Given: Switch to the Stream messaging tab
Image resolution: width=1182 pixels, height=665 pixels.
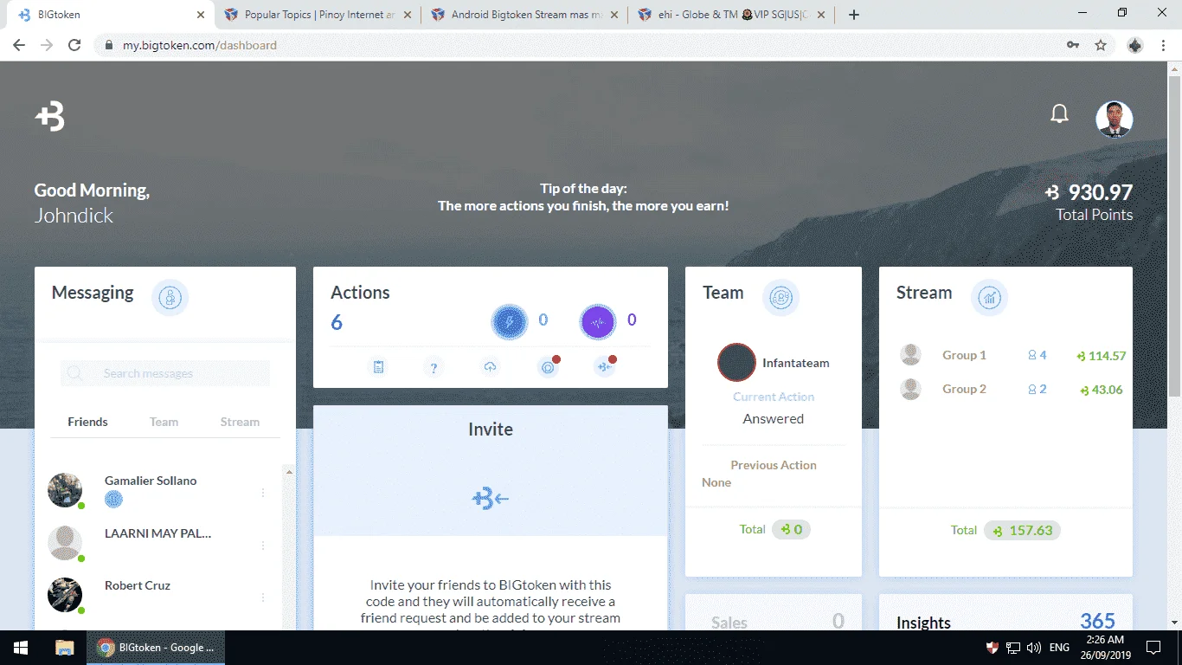Looking at the screenshot, I should coord(240,422).
